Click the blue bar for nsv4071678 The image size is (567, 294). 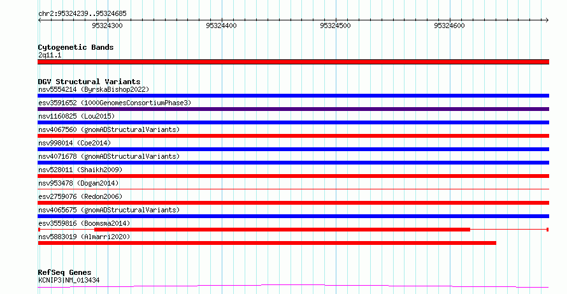coord(293,163)
